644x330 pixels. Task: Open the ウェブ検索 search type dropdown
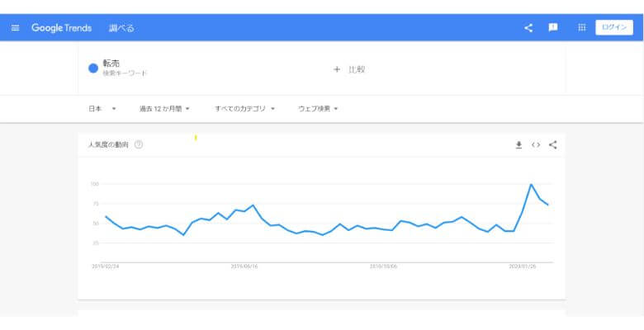(318, 108)
